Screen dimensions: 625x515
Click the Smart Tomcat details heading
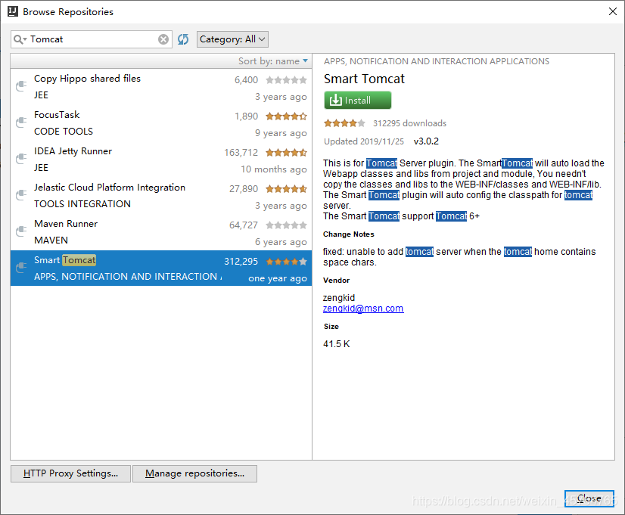(364, 79)
